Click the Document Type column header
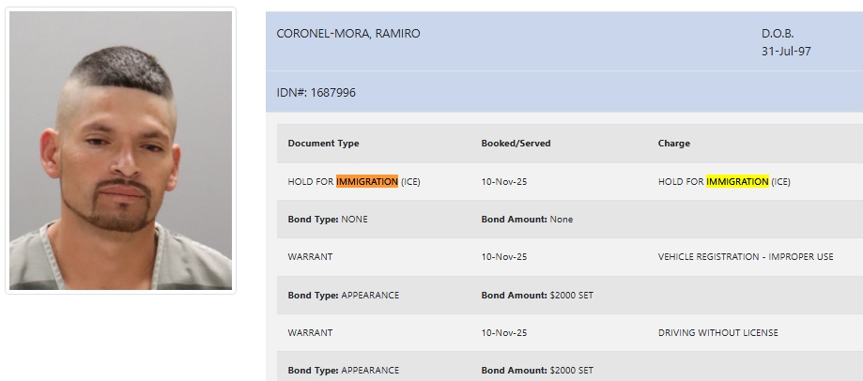Screen dimensions: 863x381 323,144
